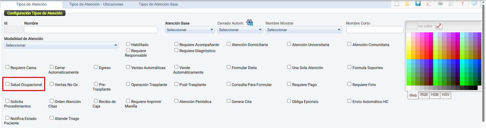Click the printer icon
The height and width of the screenshot is (128, 486).
tap(440, 4)
